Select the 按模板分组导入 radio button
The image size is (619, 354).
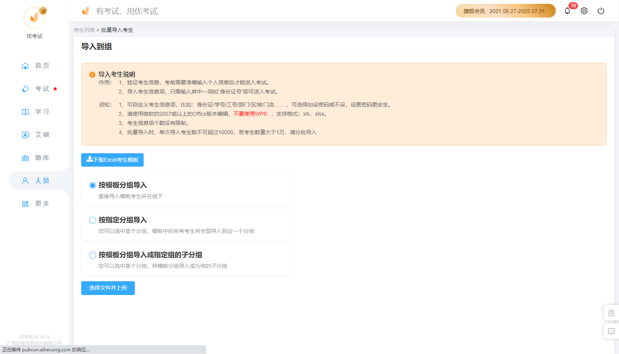click(x=93, y=185)
